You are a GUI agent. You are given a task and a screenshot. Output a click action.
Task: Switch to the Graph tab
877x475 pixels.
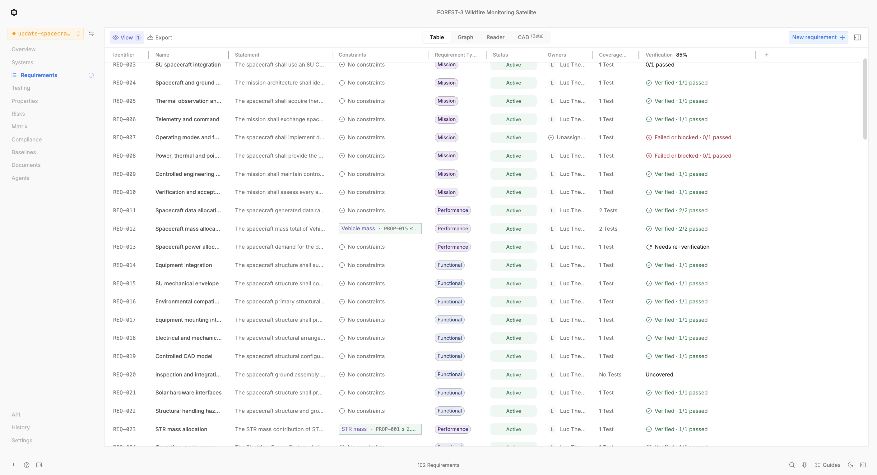coord(465,37)
